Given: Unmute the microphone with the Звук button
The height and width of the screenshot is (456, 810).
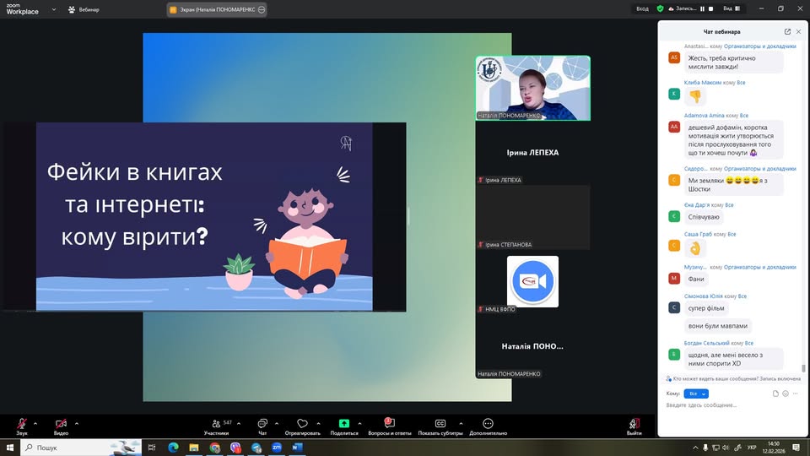Looking at the screenshot, I should (22, 424).
